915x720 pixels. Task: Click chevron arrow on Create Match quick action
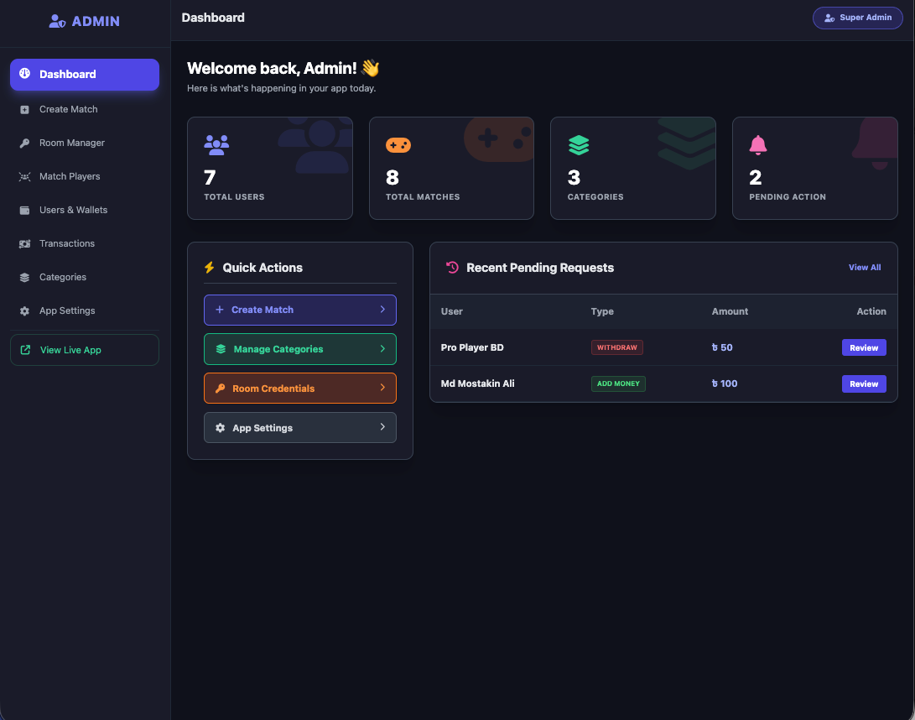382,310
